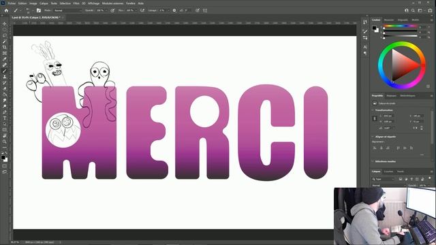Screen dimensions: 436x245
Task: Select the Eraser tool
Action: [x=5, y=88]
